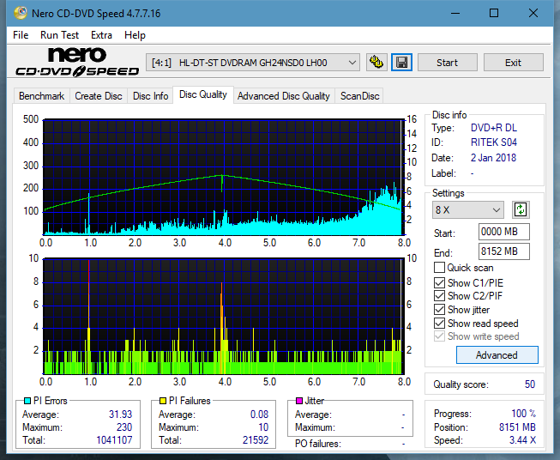Image resolution: width=560 pixels, height=460 pixels.
Task: Switch to the Create Disc tab
Action: pos(99,96)
